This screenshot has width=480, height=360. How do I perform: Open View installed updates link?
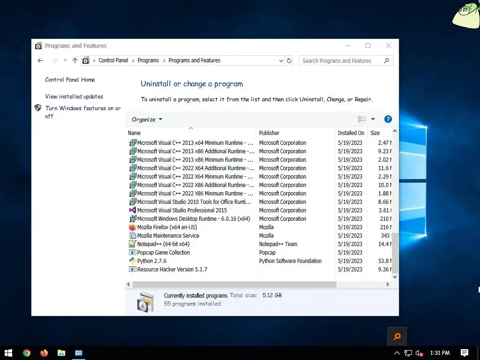coord(74,97)
